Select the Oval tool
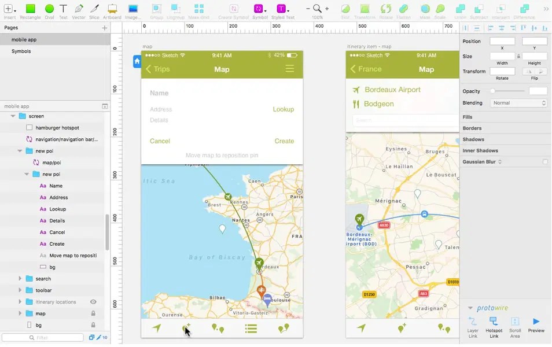Viewport: 552px width, 347px height. 49,9
